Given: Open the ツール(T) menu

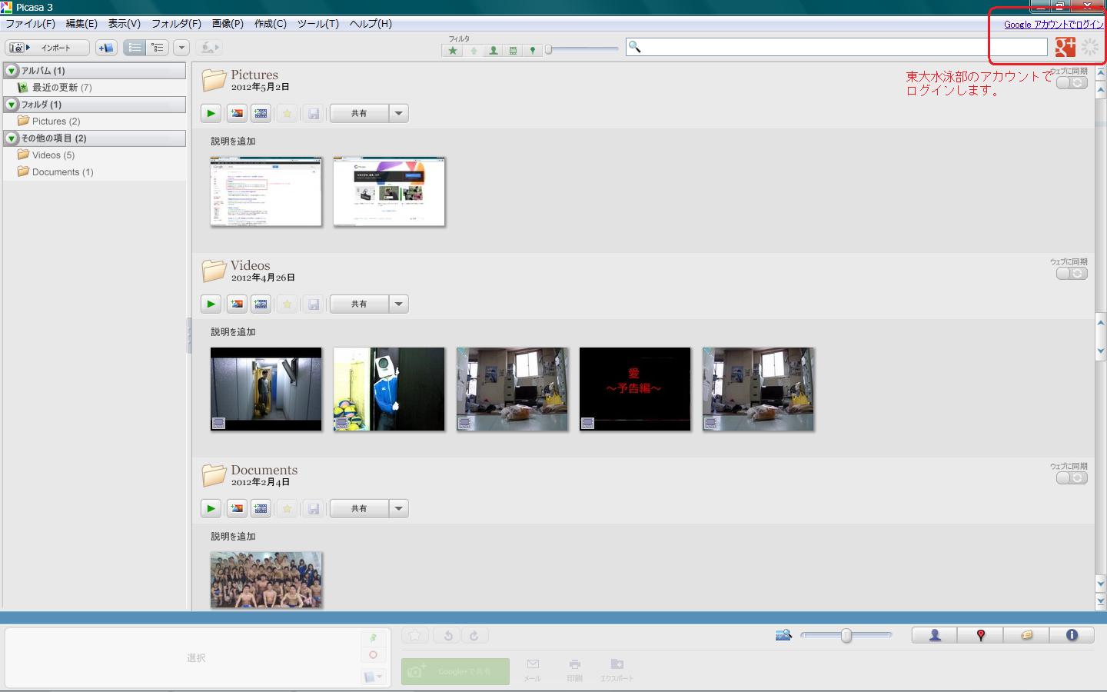Looking at the screenshot, I should click(317, 24).
